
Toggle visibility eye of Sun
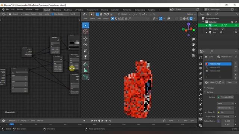pyautogui.click(x=236, y=32)
